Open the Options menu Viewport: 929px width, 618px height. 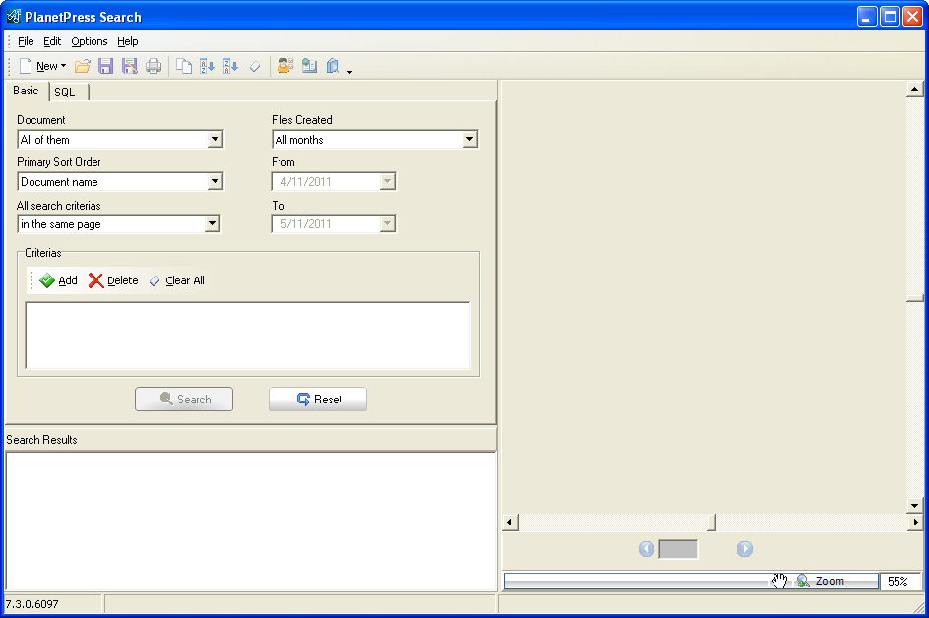90,41
